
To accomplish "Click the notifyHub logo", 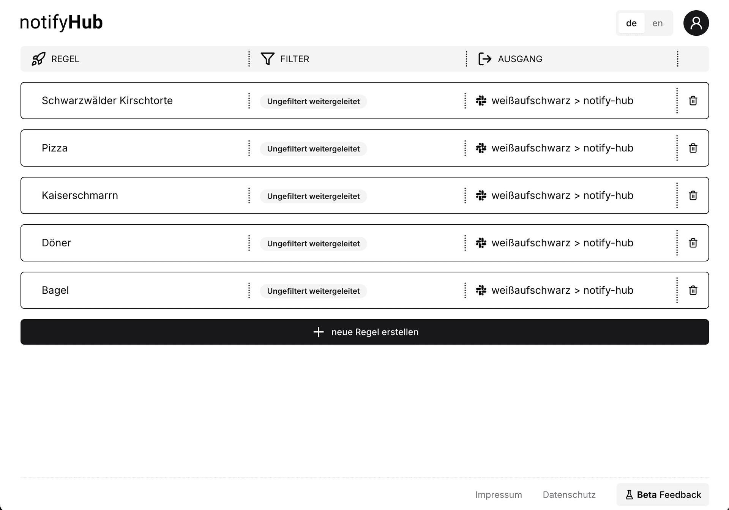I will coord(61,22).
